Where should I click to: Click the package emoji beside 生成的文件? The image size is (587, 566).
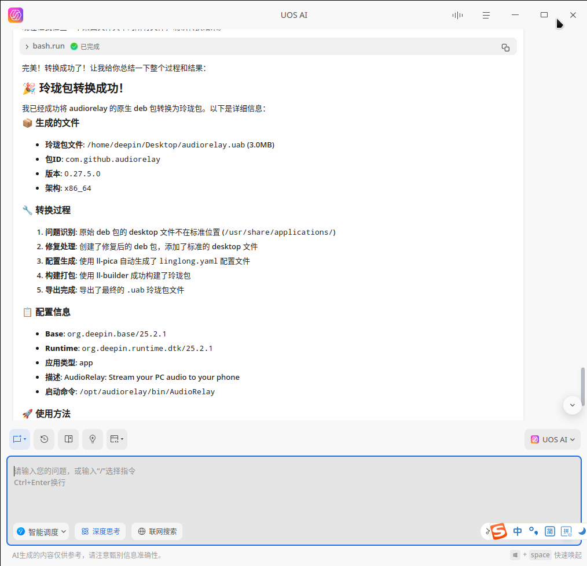[27, 123]
